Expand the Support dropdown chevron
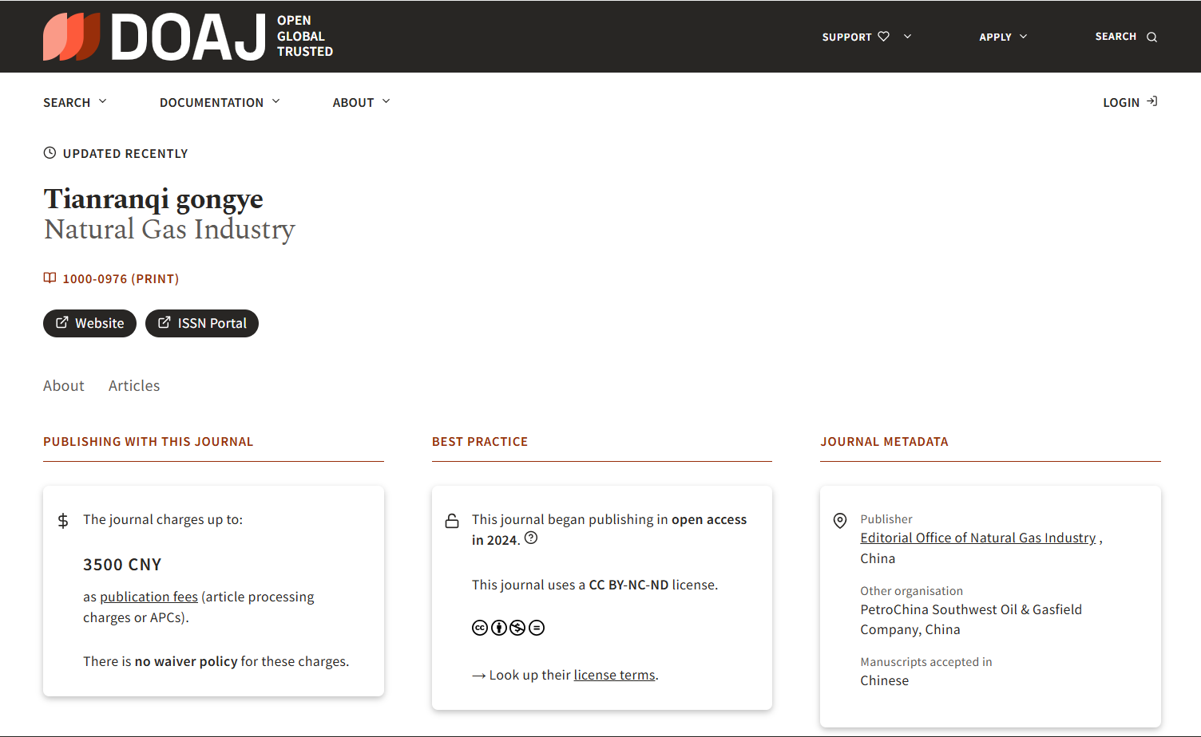Image resolution: width=1201 pixels, height=737 pixels. coord(907,37)
